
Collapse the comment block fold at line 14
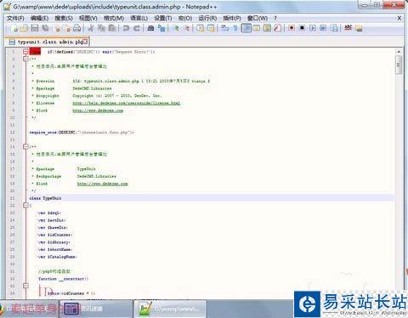click(25, 146)
